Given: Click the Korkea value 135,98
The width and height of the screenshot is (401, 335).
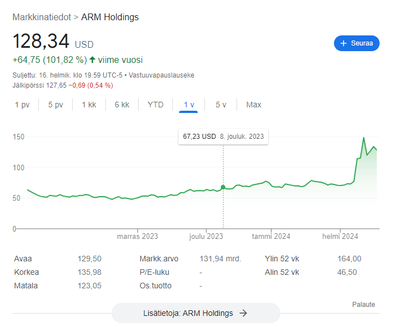Looking at the screenshot, I should point(90,272).
